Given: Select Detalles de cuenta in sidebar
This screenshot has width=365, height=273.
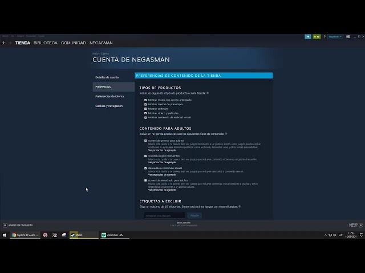Looking at the screenshot, I should point(107,77).
